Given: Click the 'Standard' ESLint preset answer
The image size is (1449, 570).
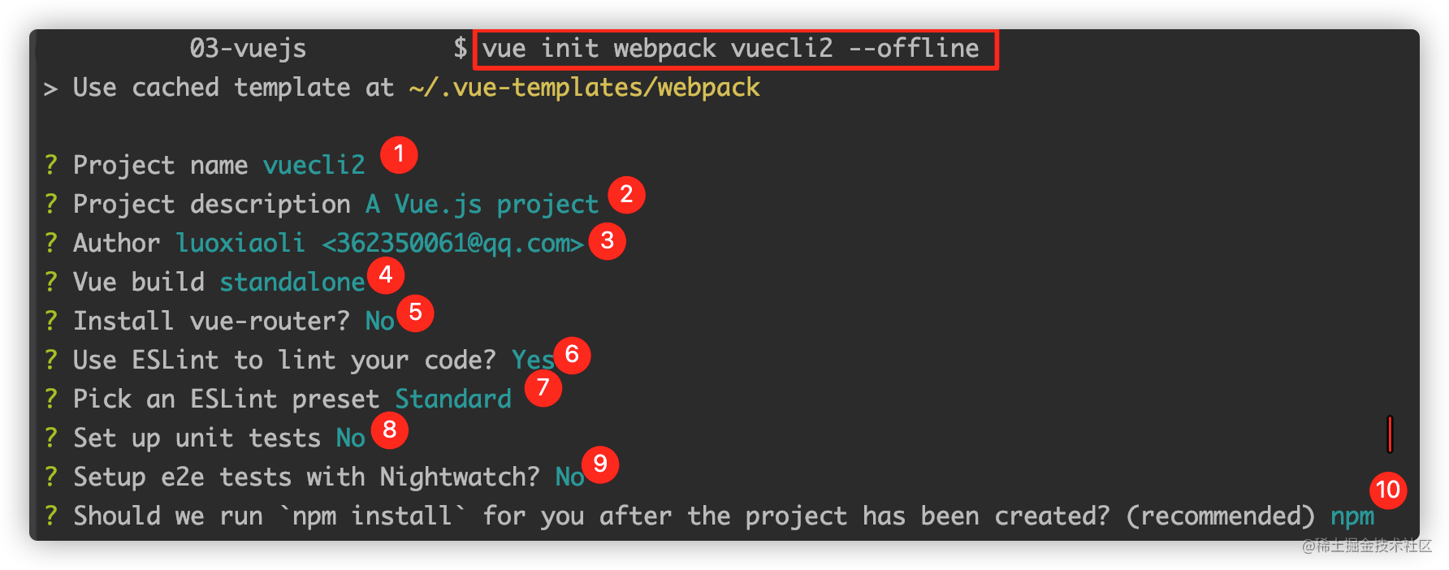Looking at the screenshot, I should click(x=453, y=399).
